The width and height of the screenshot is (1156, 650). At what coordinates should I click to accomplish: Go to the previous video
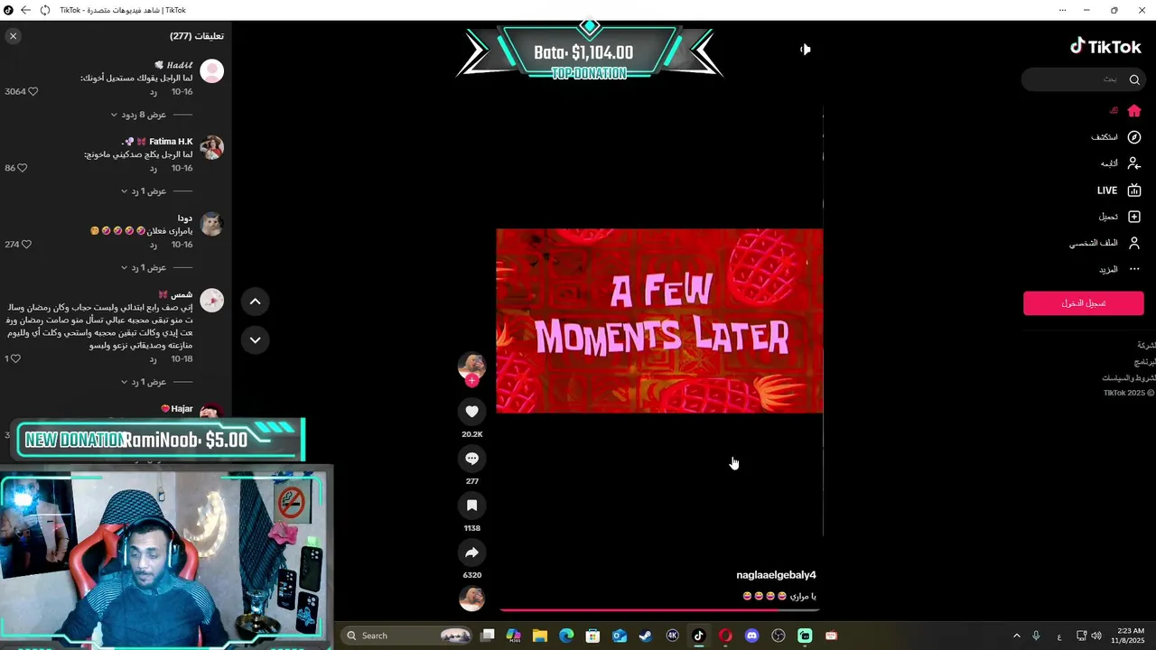(255, 302)
